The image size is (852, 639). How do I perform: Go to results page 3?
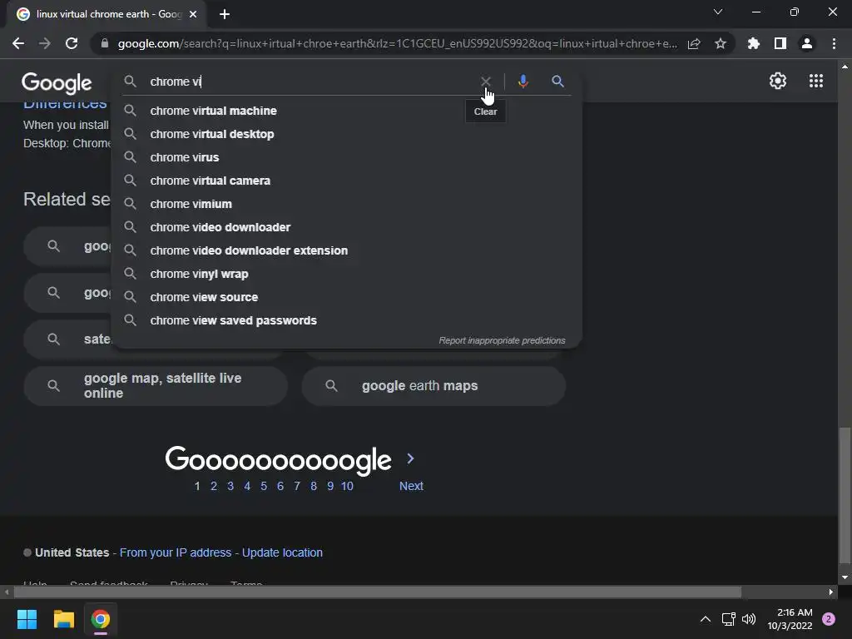(230, 486)
